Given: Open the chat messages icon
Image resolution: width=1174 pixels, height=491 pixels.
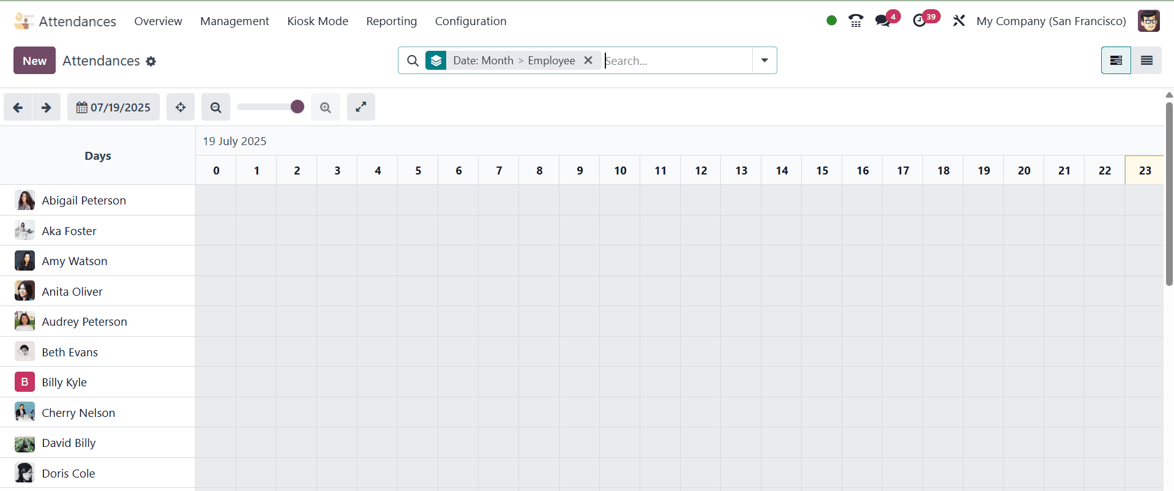Looking at the screenshot, I should point(882,21).
